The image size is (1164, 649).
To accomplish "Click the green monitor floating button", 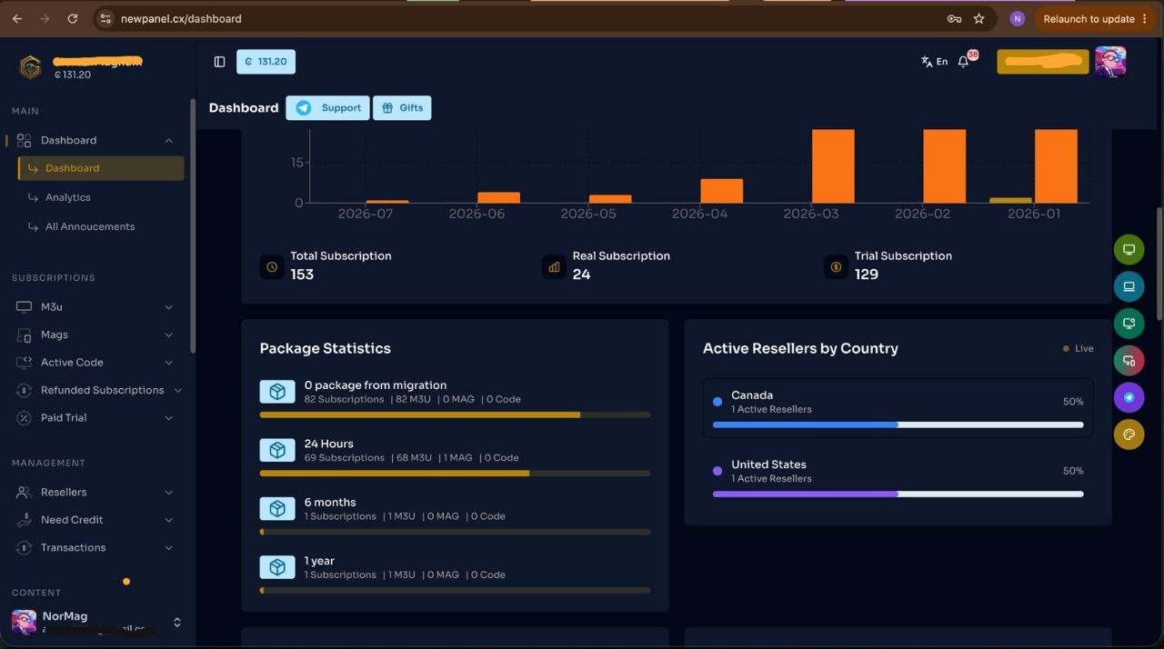I will coord(1129,249).
